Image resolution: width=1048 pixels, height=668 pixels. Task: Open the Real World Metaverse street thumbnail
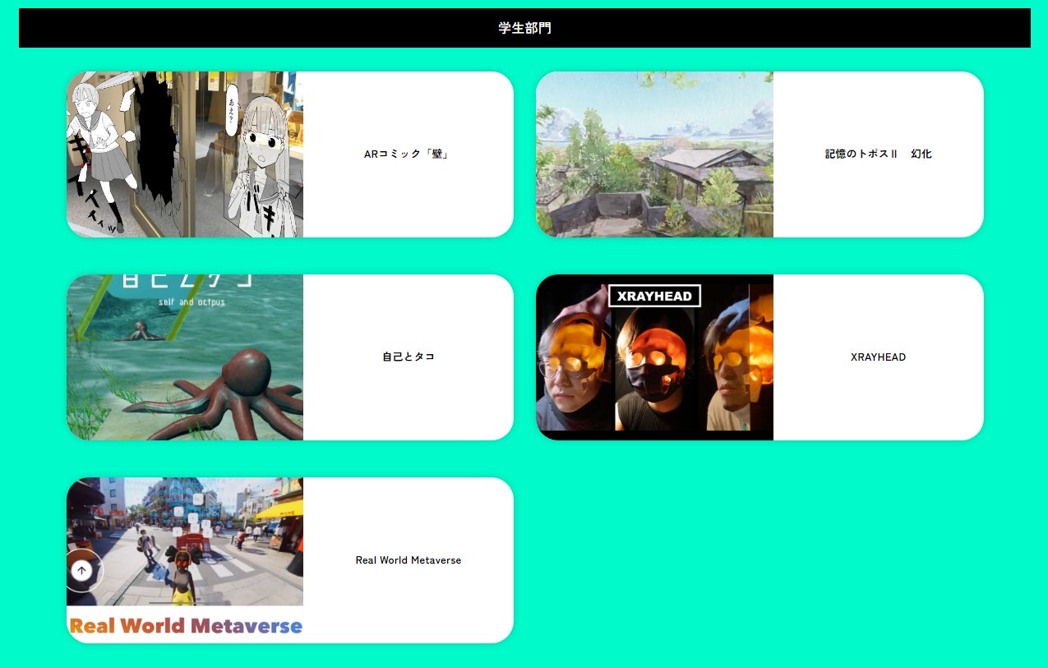point(185,560)
